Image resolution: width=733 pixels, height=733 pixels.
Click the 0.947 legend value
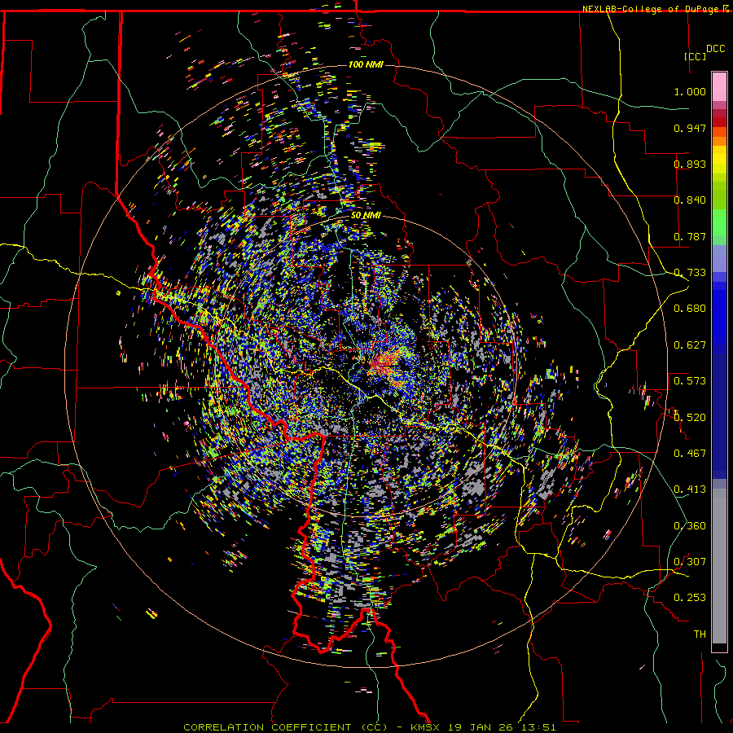click(x=690, y=128)
